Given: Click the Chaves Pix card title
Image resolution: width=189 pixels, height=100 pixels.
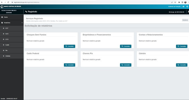Looking at the screenshot, I should (x=88, y=53).
